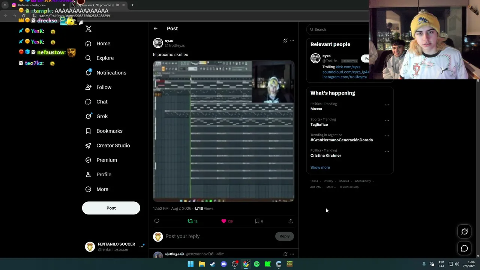This screenshot has width=480, height=270.
Task: Open account menu dots beside FENTANILO SOCCER
Action: coord(141,246)
